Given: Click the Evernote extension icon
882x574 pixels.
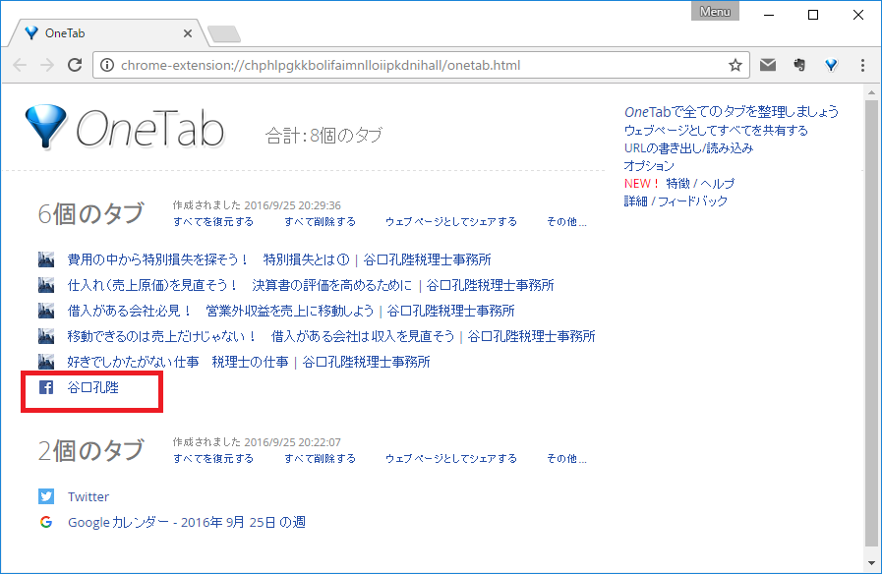Looking at the screenshot, I should point(799,65).
